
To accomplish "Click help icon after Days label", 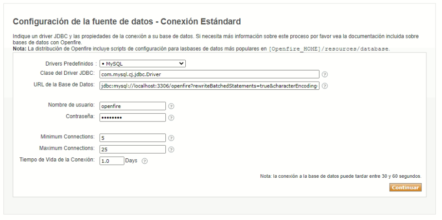I will point(144,161).
